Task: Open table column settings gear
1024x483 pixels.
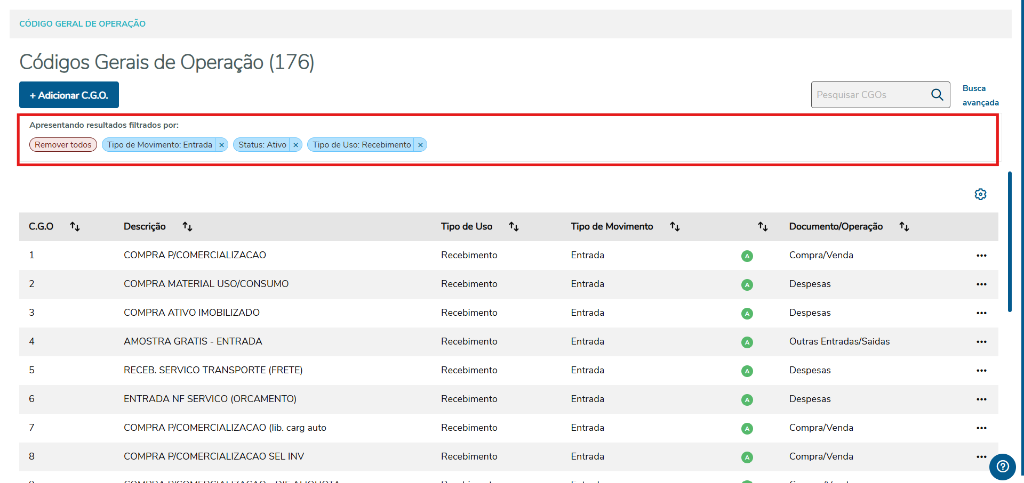Action: coord(980,194)
